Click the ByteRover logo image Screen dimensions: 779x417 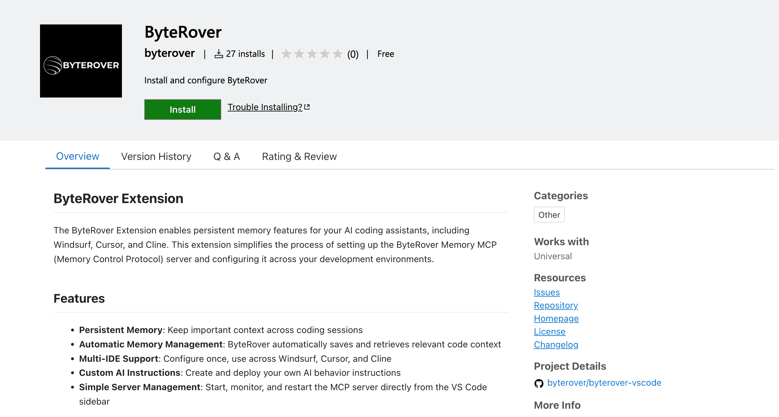(x=81, y=61)
